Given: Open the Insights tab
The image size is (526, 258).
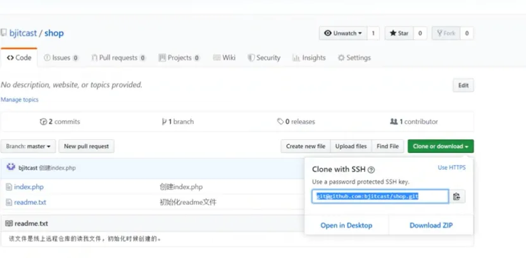Looking at the screenshot, I should pyautogui.click(x=309, y=58).
